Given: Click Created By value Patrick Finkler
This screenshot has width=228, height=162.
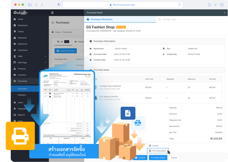Looking at the screenshot, I should [194, 54].
